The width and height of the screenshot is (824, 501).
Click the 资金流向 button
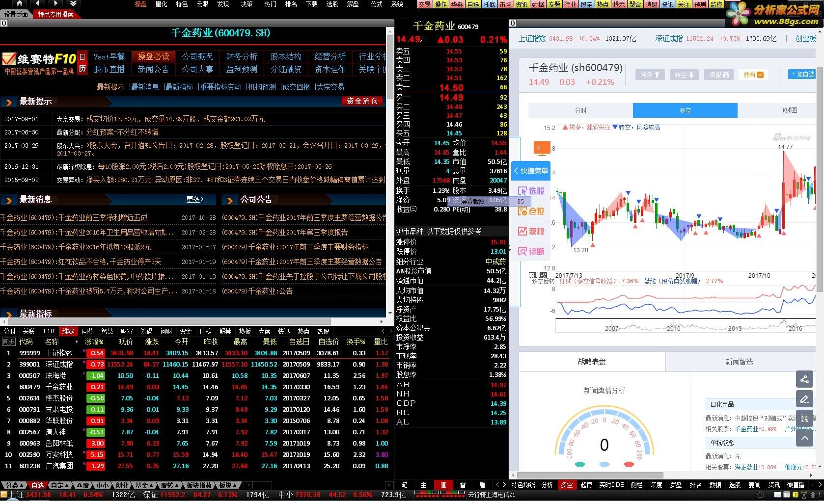tap(362, 101)
